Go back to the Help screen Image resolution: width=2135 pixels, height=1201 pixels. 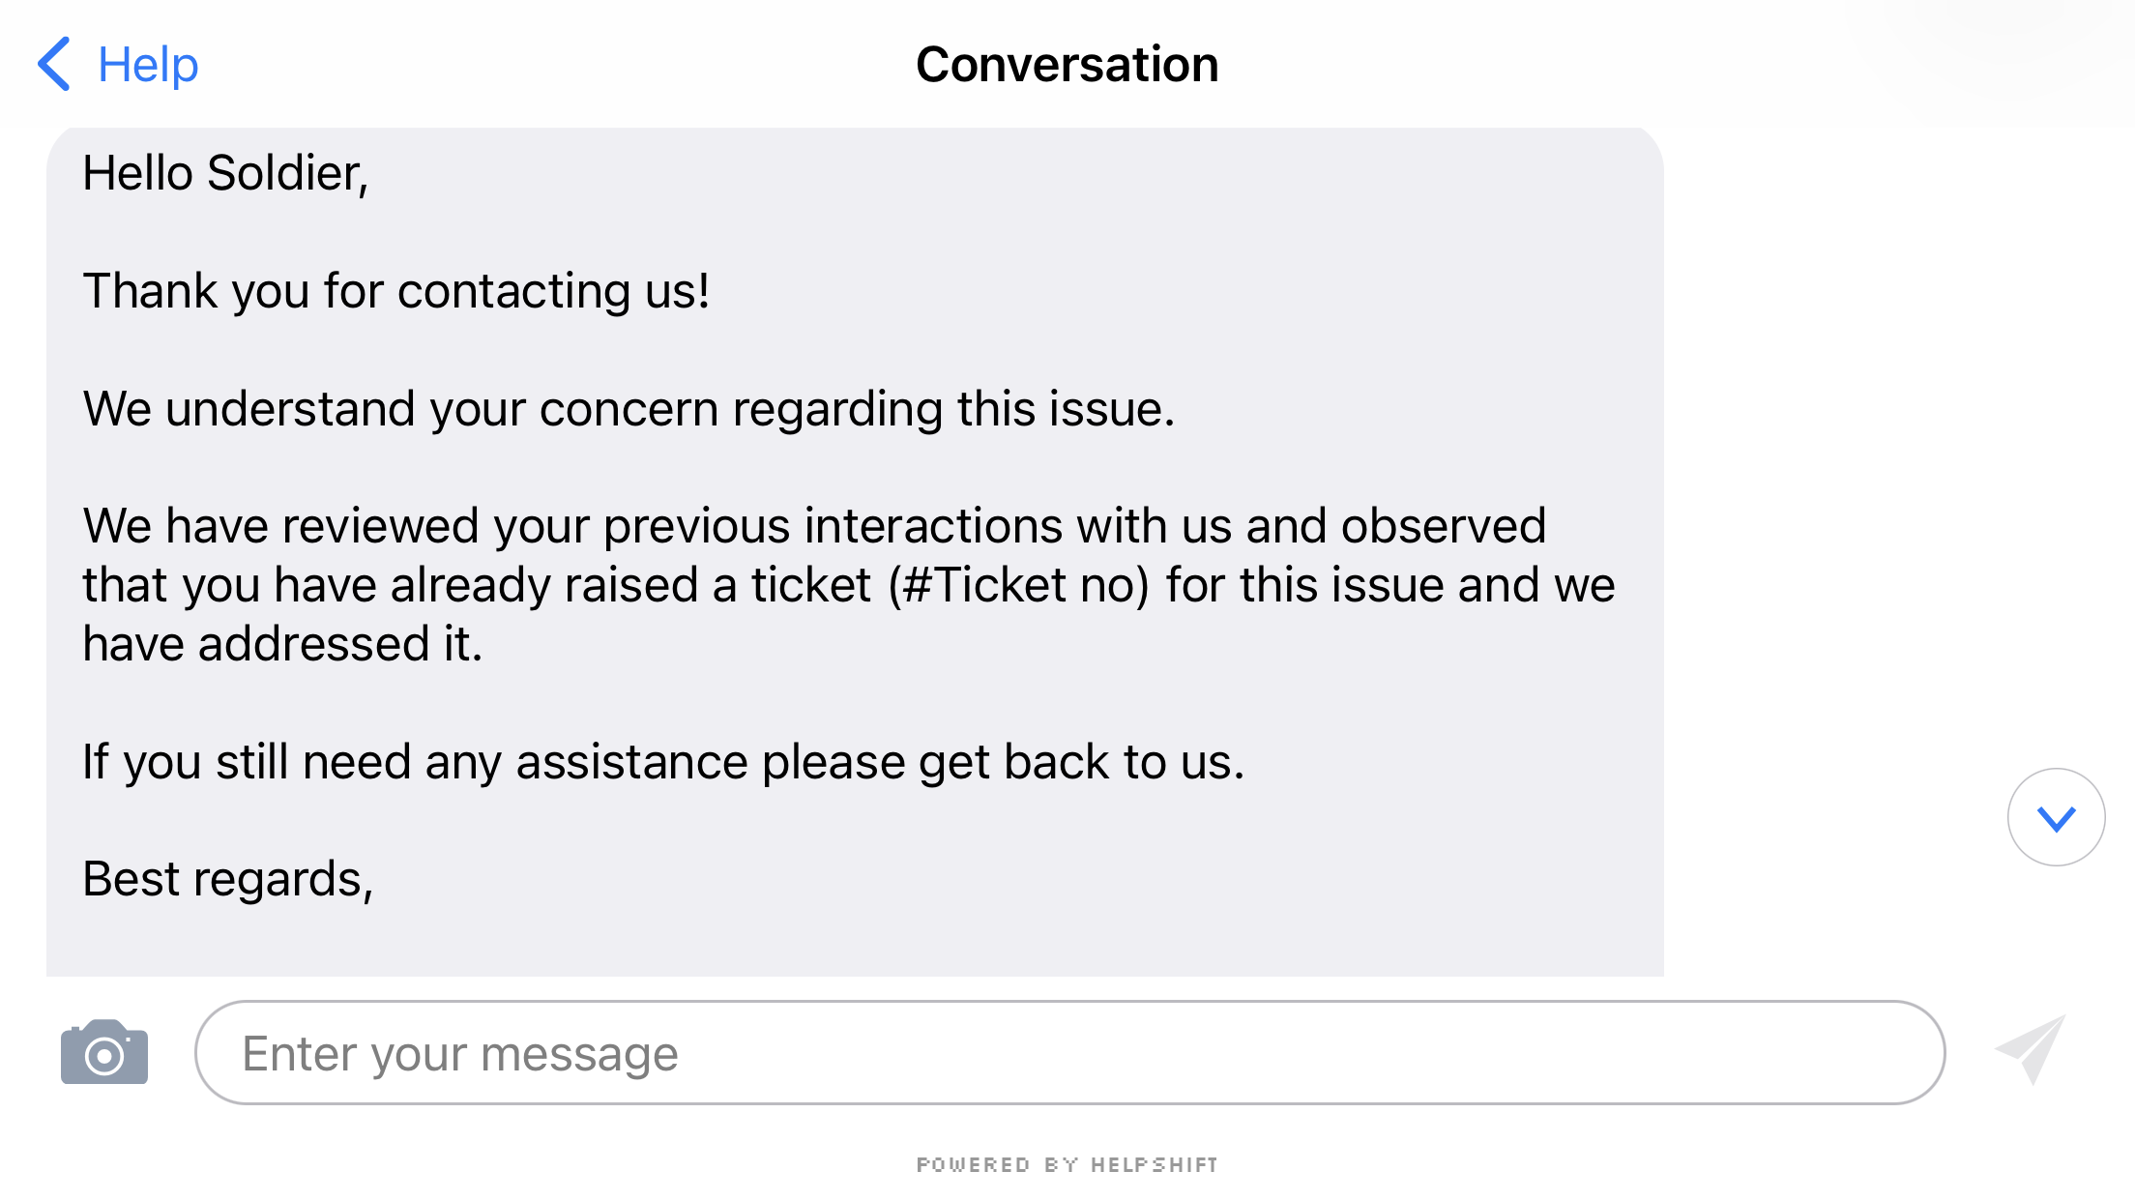(x=148, y=65)
